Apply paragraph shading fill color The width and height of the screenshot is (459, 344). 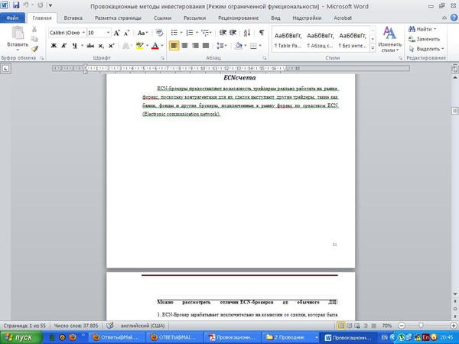coord(238,46)
